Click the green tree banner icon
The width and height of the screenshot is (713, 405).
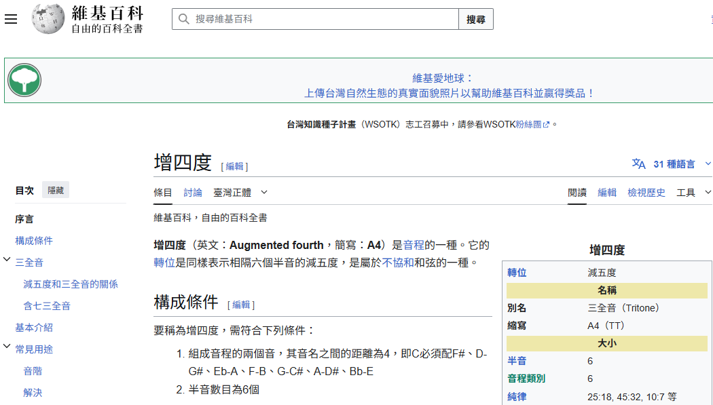24,80
